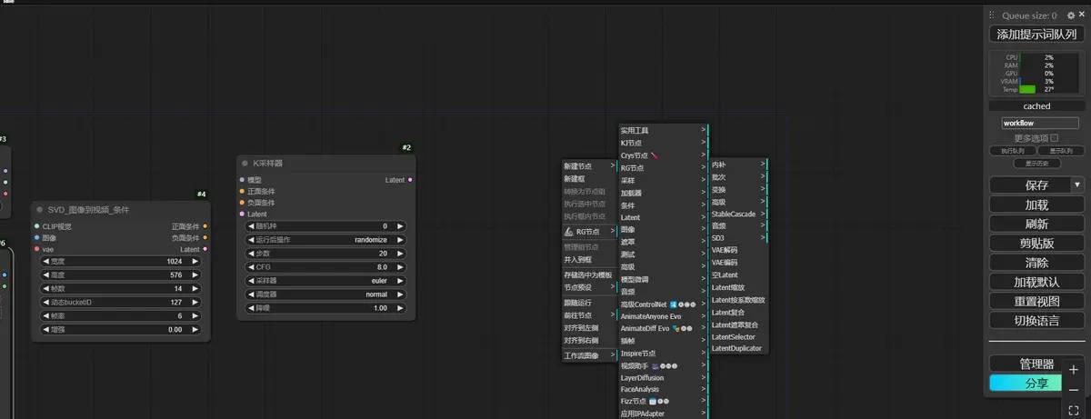Collapse the K采样器 node using its title dot
This screenshot has width=1091, height=419.
tap(245, 164)
